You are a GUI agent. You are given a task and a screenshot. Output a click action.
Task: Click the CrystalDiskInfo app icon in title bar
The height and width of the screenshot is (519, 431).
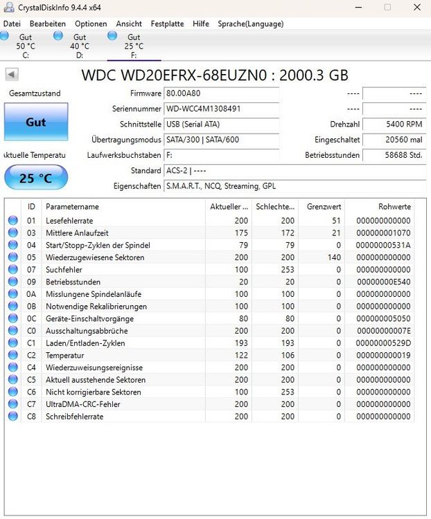tap(8, 8)
